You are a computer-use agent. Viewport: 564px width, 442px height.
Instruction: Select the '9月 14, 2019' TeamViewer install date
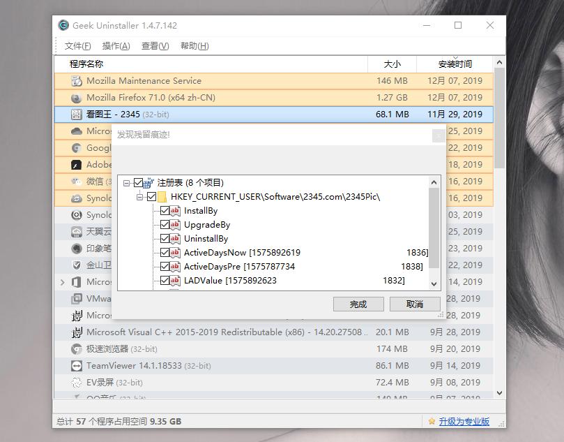[x=455, y=366]
